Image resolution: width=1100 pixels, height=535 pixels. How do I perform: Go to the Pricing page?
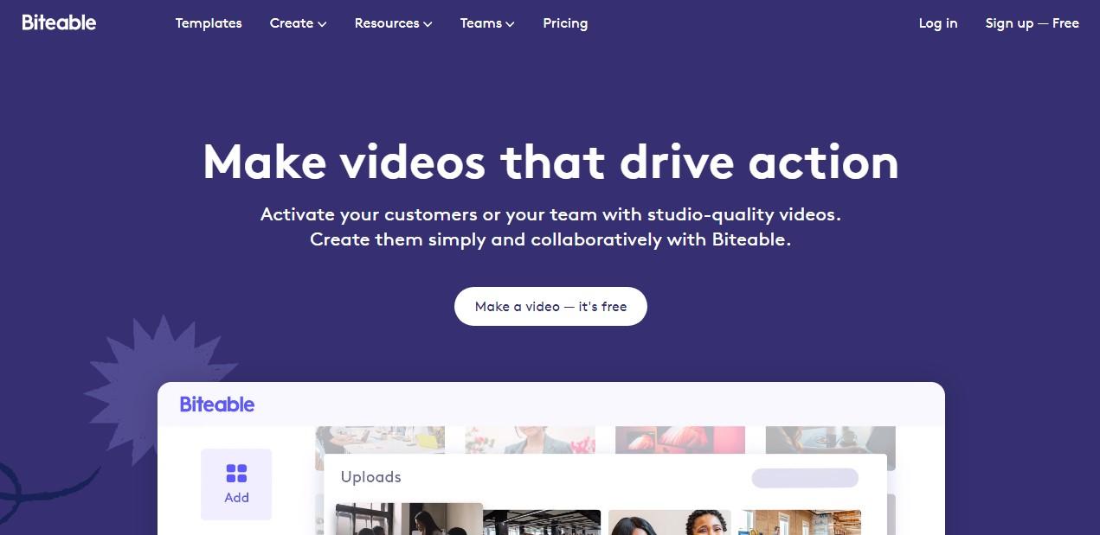pos(565,23)
